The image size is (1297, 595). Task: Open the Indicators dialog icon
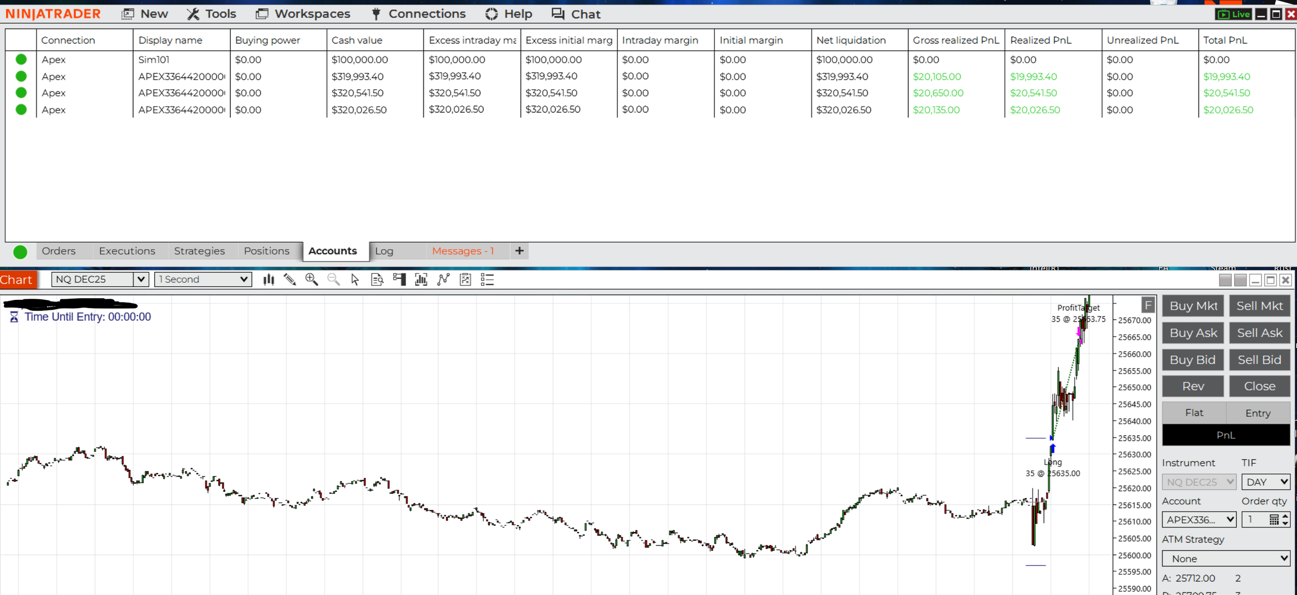[x=421, y=280]
